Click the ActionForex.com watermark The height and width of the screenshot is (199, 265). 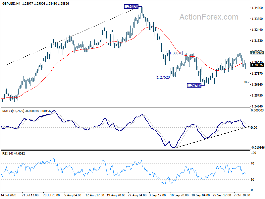click(209, 17)
